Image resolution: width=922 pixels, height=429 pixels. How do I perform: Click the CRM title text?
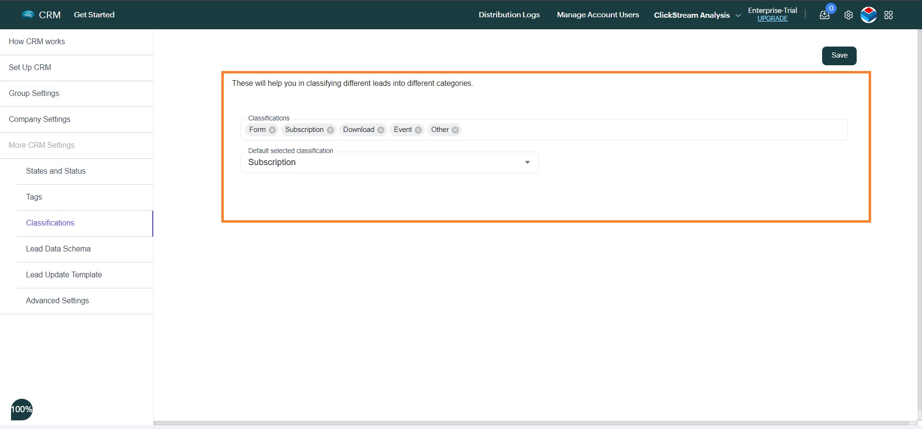point(49,15)
